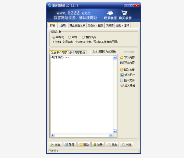The width and height of the screenshot is (184, 158).
Task: Insert a picture with 插入图片
Action: click(127, 75)
